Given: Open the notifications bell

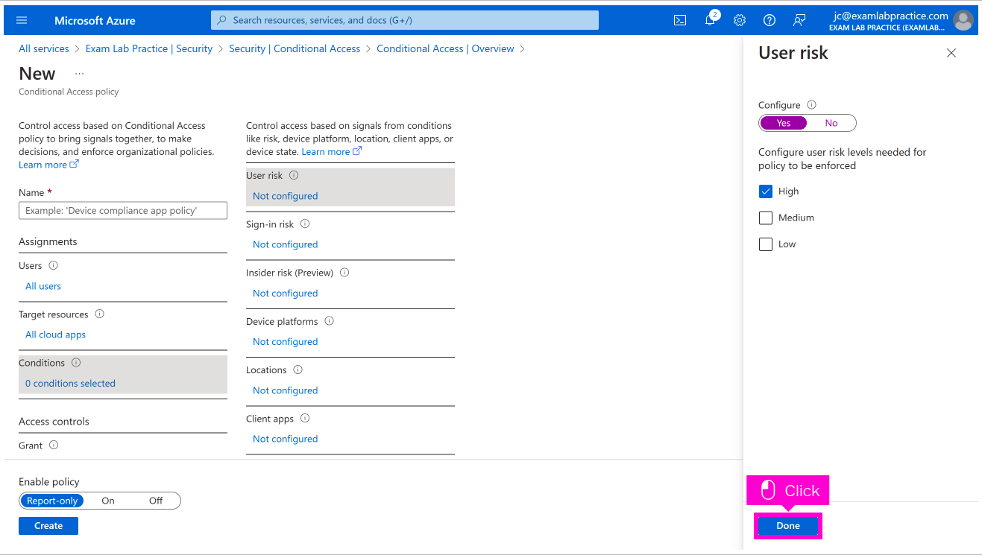Looking at the screenshot, I should (710, 20).
